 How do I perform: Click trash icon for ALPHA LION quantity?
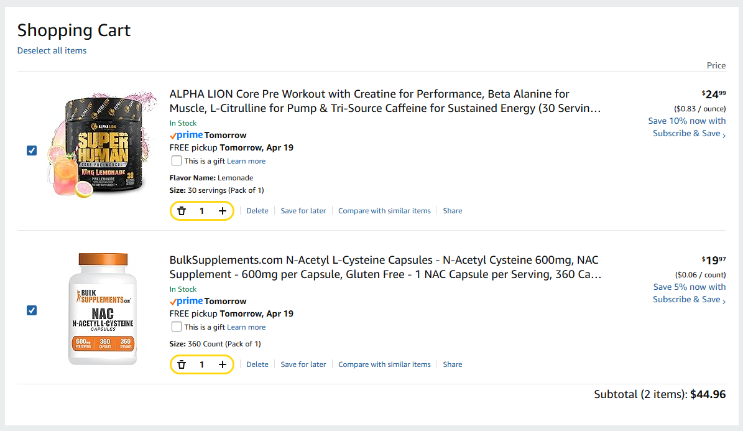click(182, 211)
